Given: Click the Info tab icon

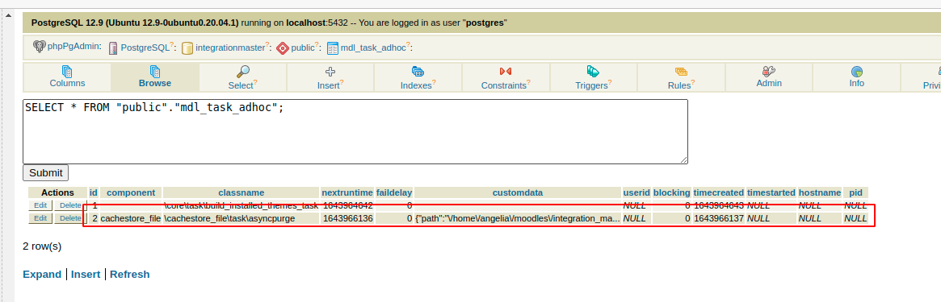Looking at the screenshot, I should click(857, 71).
